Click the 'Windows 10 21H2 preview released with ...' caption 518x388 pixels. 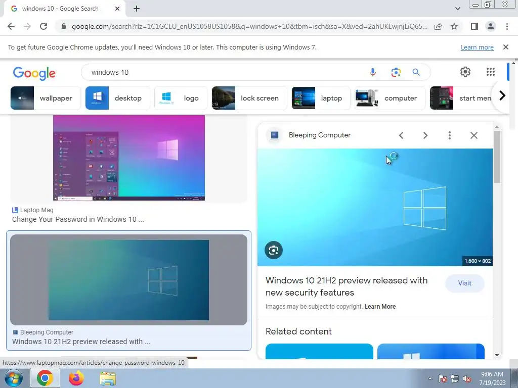point(81,342)
